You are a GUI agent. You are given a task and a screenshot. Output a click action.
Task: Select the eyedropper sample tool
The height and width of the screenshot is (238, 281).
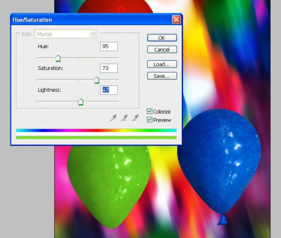click(x=113, y=118)
